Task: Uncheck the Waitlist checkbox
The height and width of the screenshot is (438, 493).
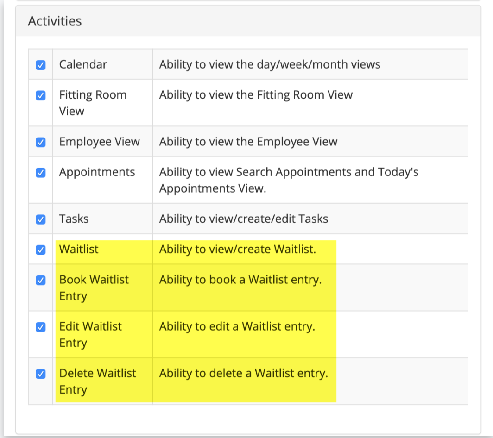Action: pos(41,250)
